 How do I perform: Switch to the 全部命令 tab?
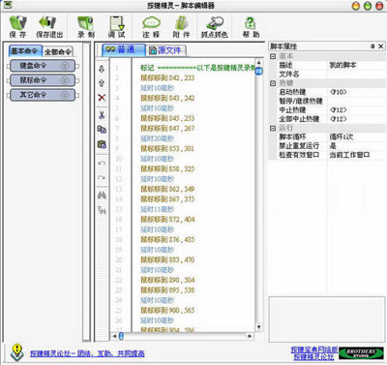click(x=58, y=51)
